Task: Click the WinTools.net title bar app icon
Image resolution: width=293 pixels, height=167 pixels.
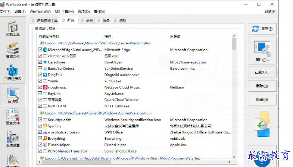Action: click(2, 4)
